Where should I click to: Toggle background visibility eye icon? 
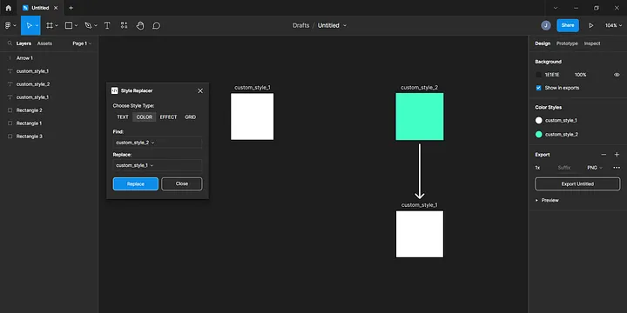tap(617, 75)
